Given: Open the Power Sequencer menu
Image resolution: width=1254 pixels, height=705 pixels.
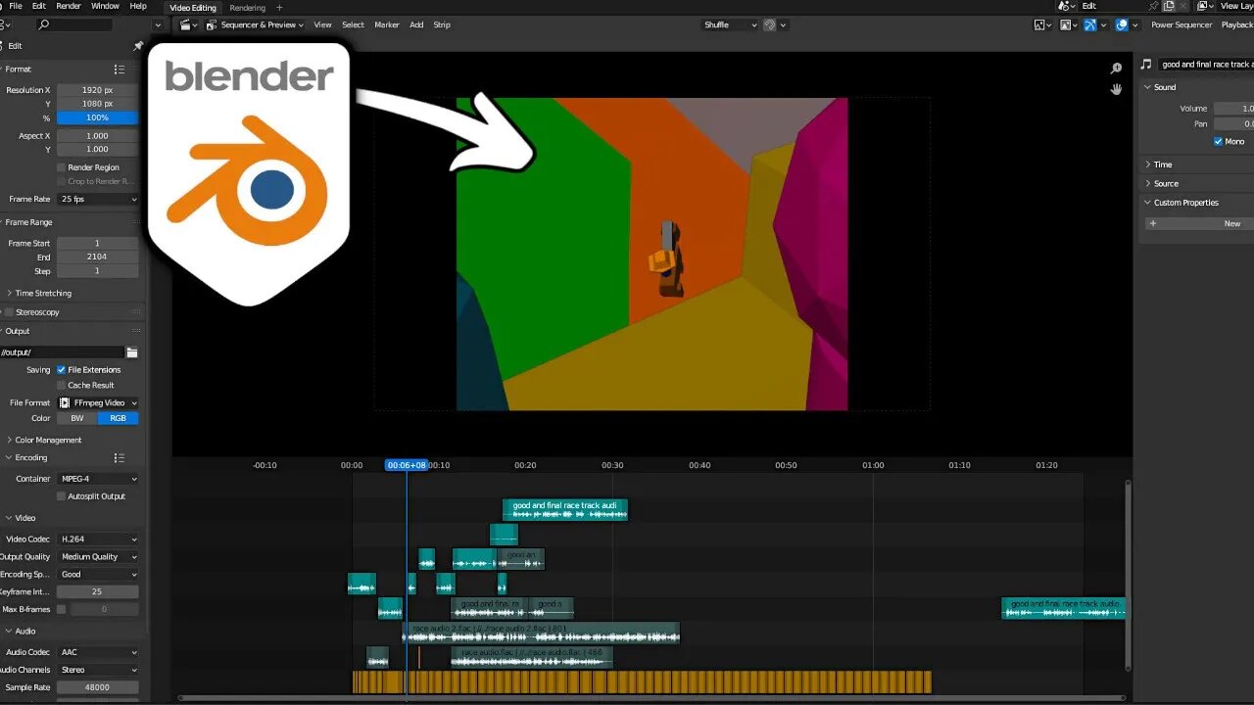Looking at the screenshot, I should (1182, 24).
